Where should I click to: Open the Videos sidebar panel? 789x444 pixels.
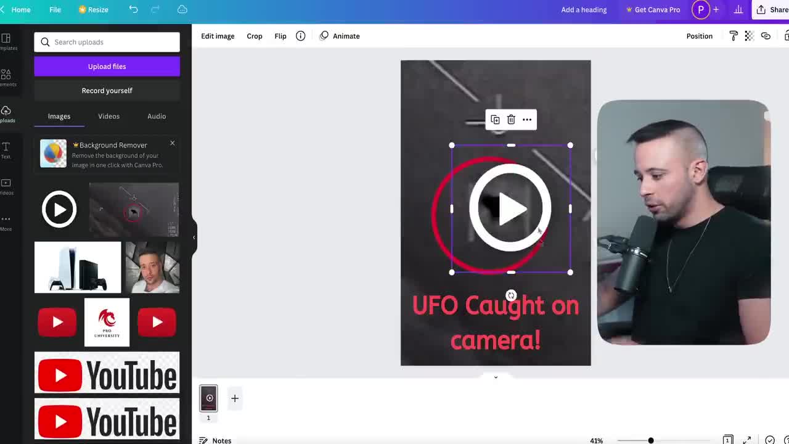[x=6, y=186]
